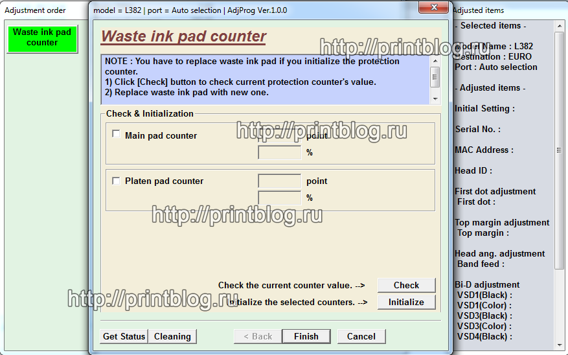The height and width of the screenshot is (355, 568).
Task: Click the green Waste ink pad counter button
Action: 42,38
